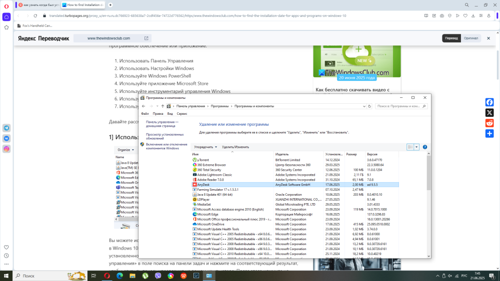Open Windows Start menu

(6, 276)
